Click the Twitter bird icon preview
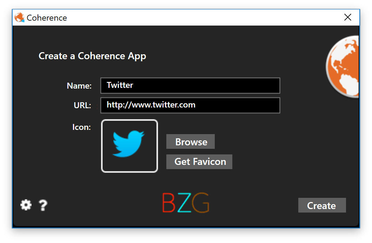This screenshot has height=243, width=372. [x=129, y=146]
